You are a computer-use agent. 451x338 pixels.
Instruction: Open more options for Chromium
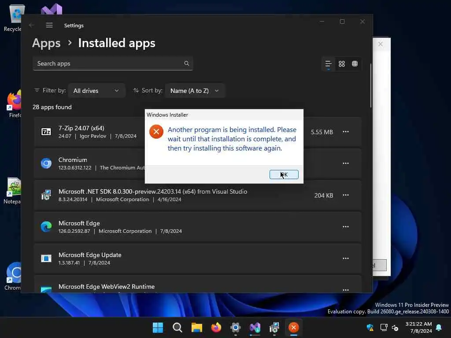345,163
